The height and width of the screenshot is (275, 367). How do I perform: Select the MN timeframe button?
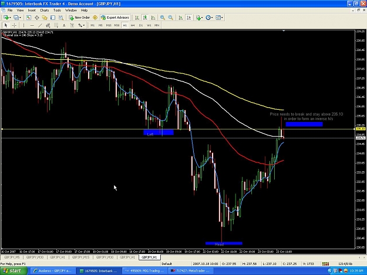coord(157,25)
